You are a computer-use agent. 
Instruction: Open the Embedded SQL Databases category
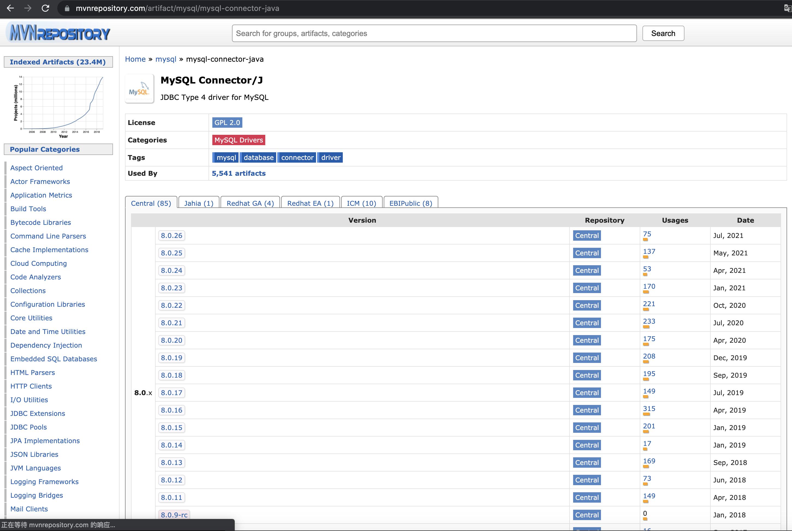tap(53, 359)
